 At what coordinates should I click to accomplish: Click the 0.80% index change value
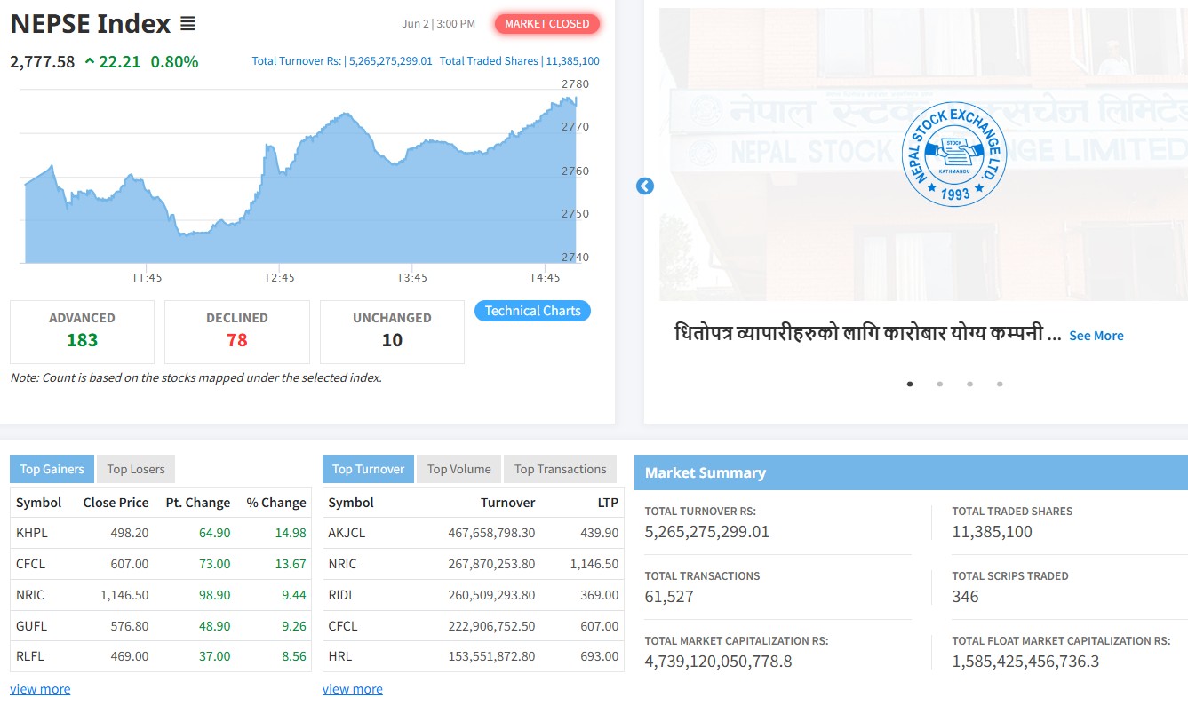pos(174,62)
